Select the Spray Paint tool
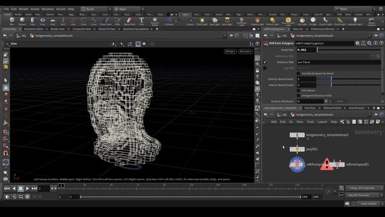 coord(129,21)
